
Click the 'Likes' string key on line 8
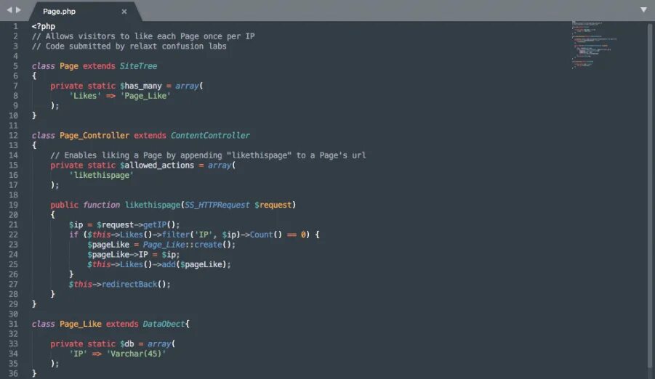[x=85, y=96]
